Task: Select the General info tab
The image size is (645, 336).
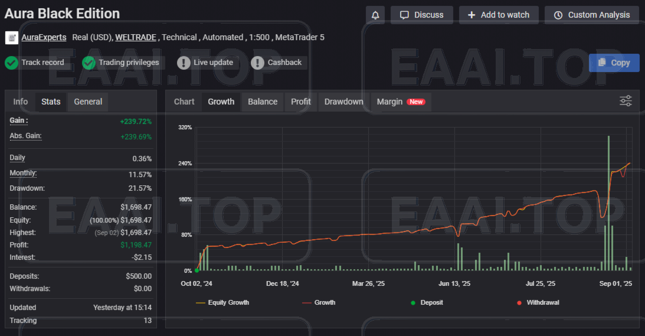Action: tap(88, 102)
